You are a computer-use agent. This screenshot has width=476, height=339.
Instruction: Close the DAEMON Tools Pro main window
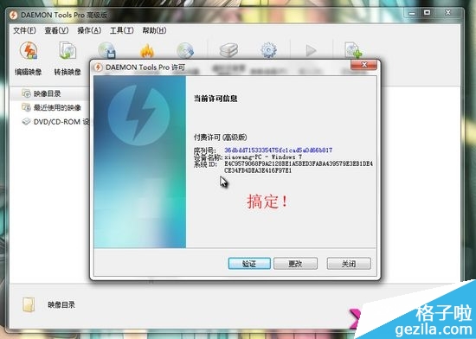pos(447,13)
